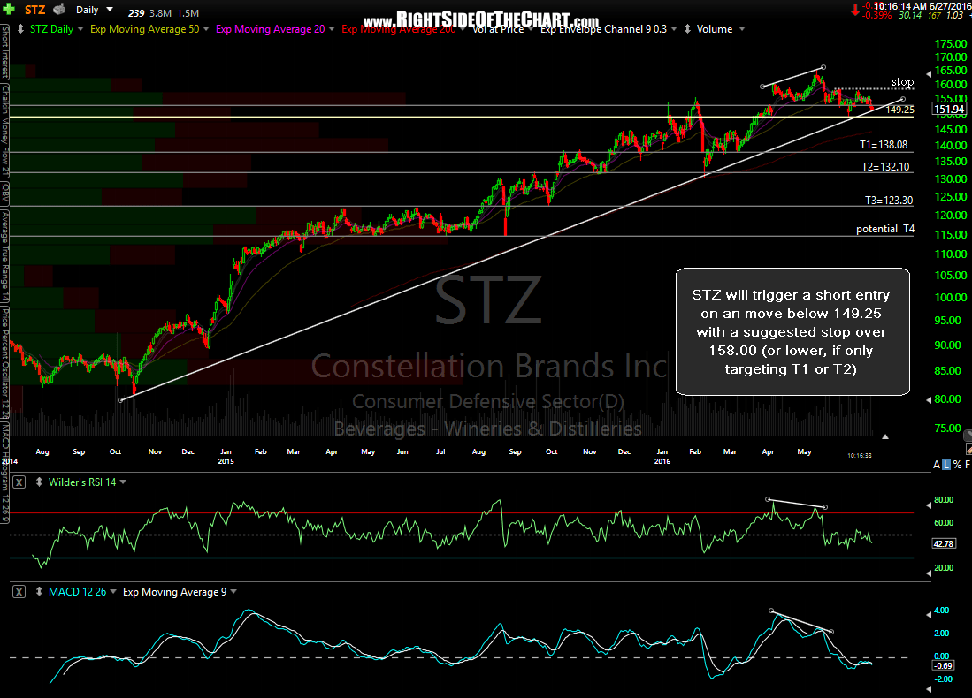Click the notes icon next to STZ
This screenshot has height=698, width=972.
tap(59, 10)
